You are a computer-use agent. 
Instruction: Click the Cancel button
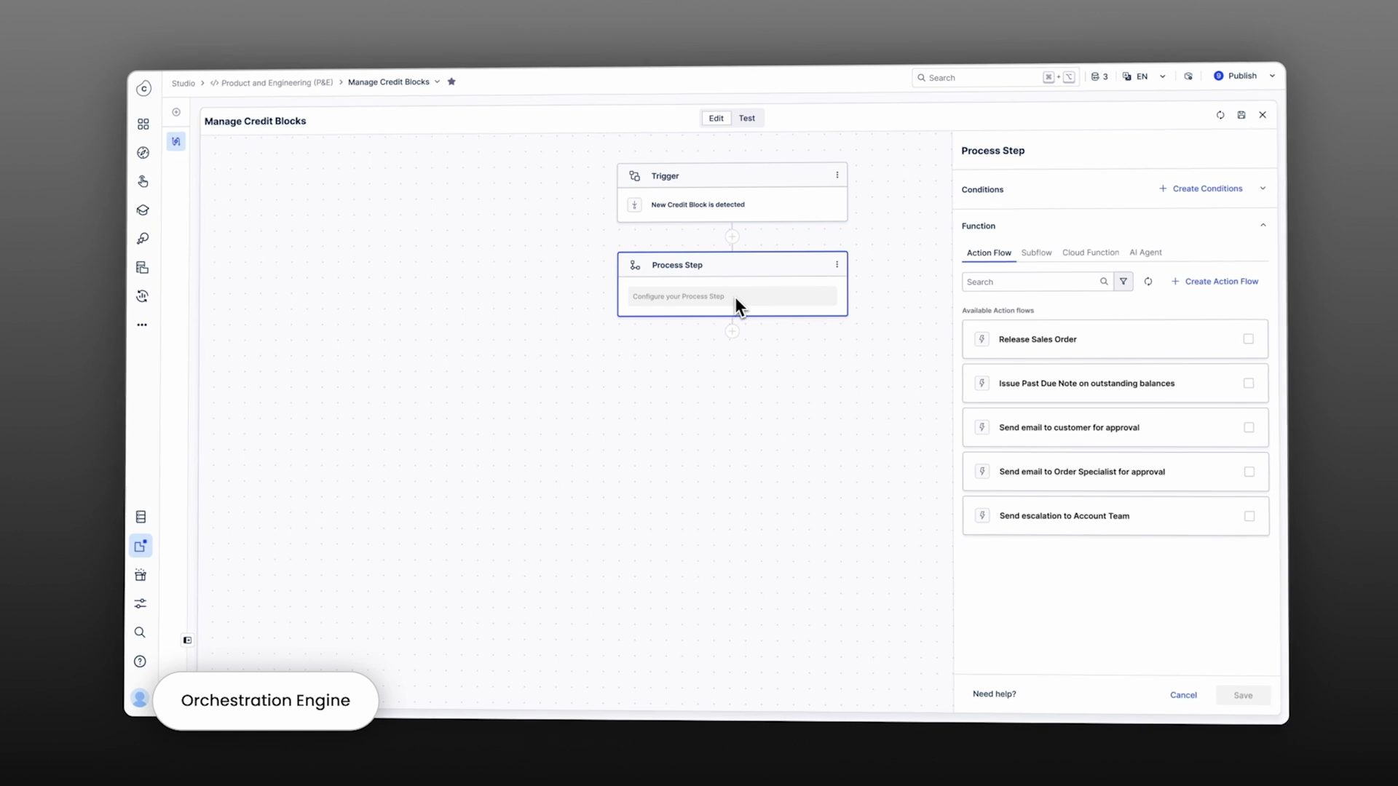pos(1183,695)
